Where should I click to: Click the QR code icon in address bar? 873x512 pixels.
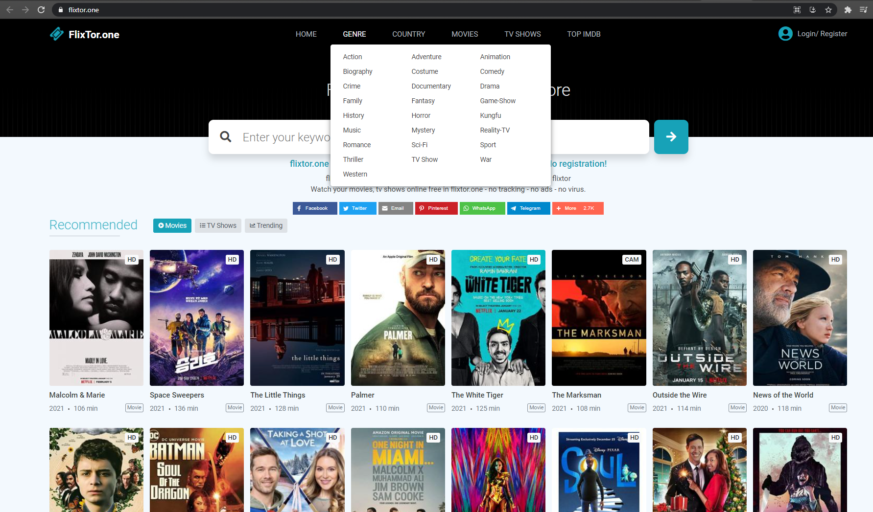[x=797, y=10]
